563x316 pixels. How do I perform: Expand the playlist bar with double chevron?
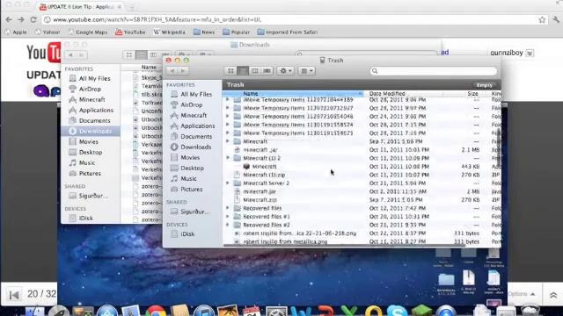553,295
